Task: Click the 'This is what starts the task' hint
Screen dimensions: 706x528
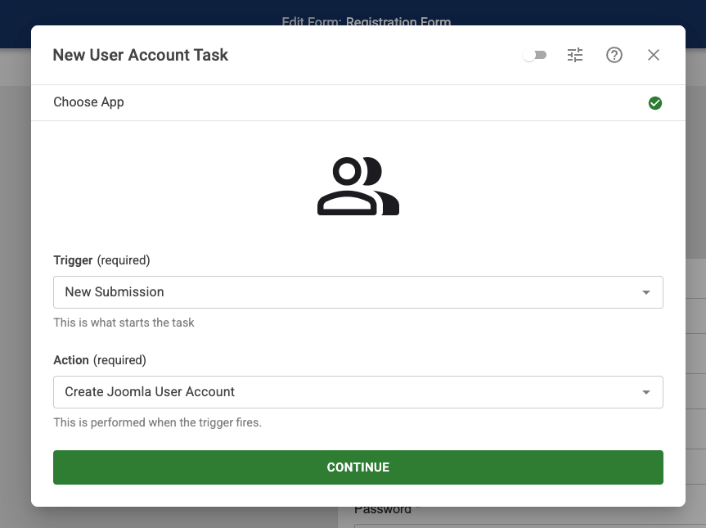Action: tap(124, 323)
